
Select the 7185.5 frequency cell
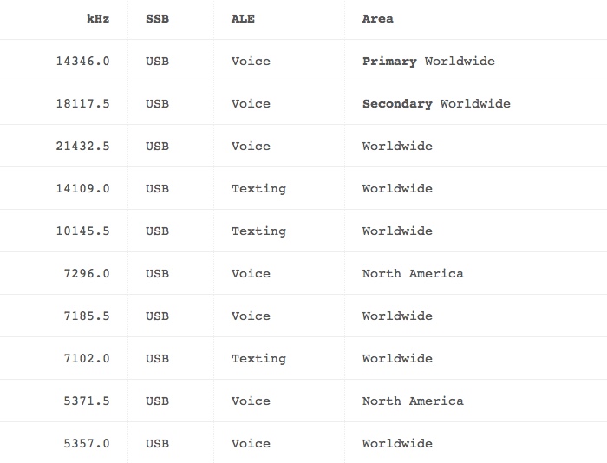tap(87, 316)
